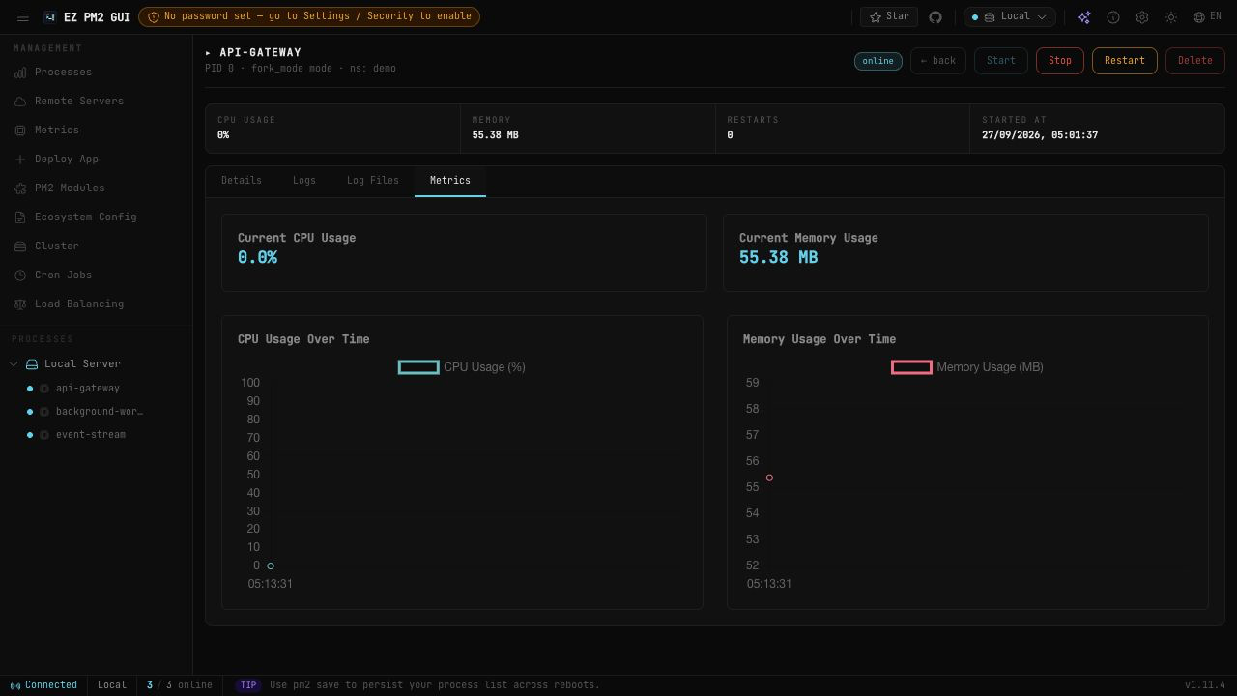Click the shield warning icon in password notice
1237x696 pixels.
click(x=154, y=16)
